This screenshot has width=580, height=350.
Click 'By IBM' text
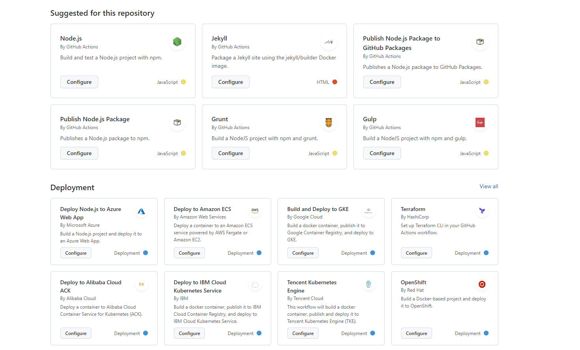[x=181, y=298]
